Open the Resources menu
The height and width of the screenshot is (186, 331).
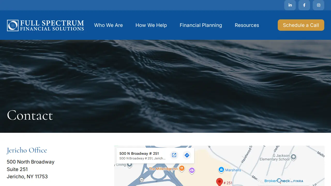247,25
